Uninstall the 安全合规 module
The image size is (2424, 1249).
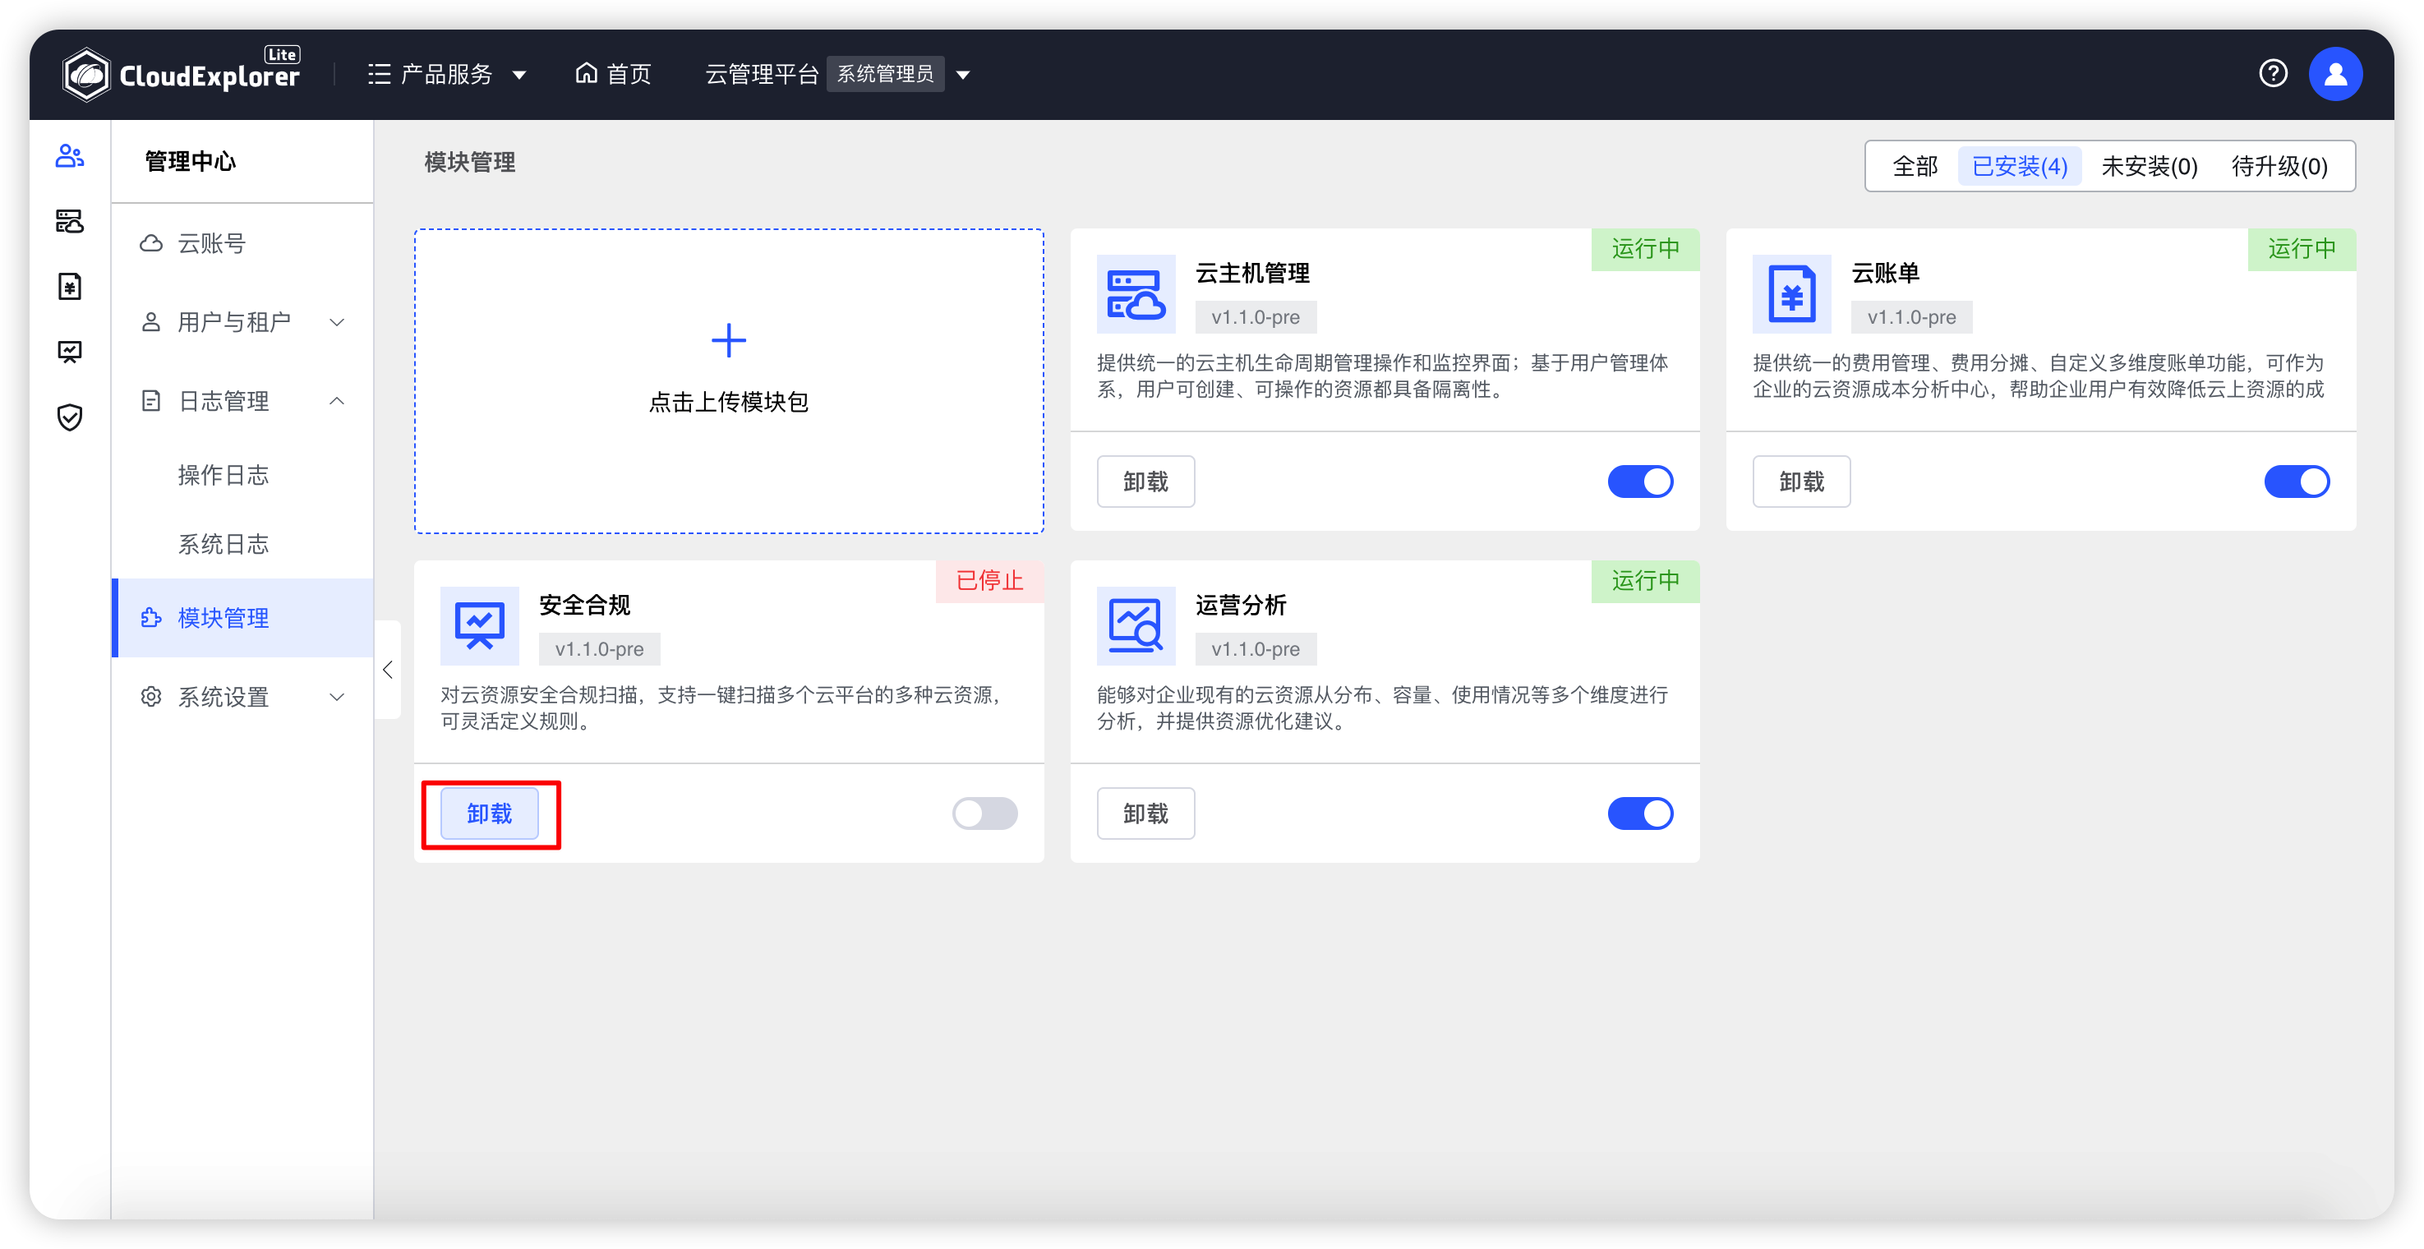click(x=489, y=813)
